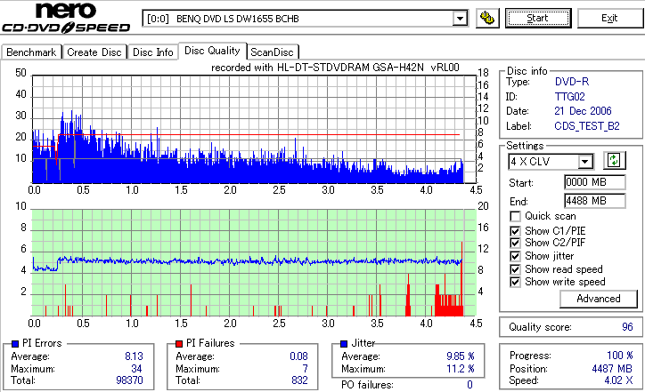Expand the 4 X CLV speed dropdown
This screenshot has height=392, width=645.
(x=584, y=162)
